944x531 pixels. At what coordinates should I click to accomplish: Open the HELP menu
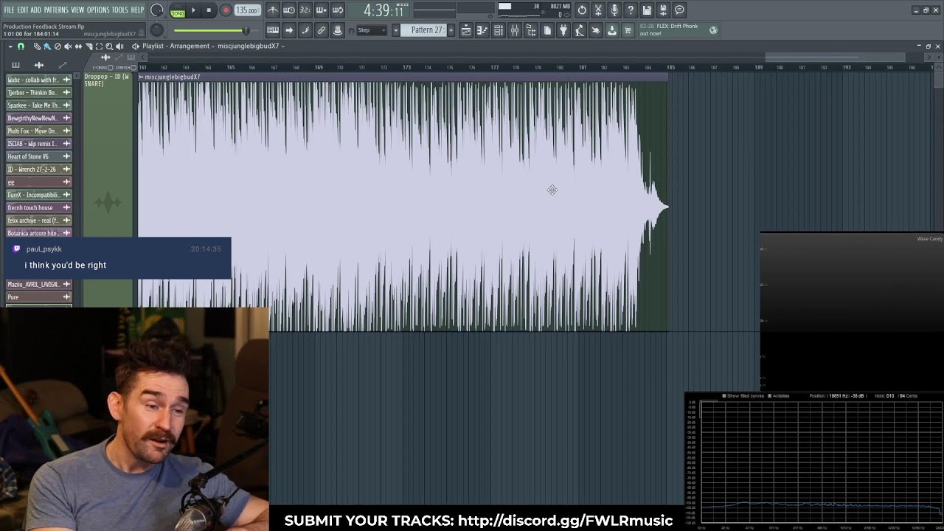pos(137,10)
